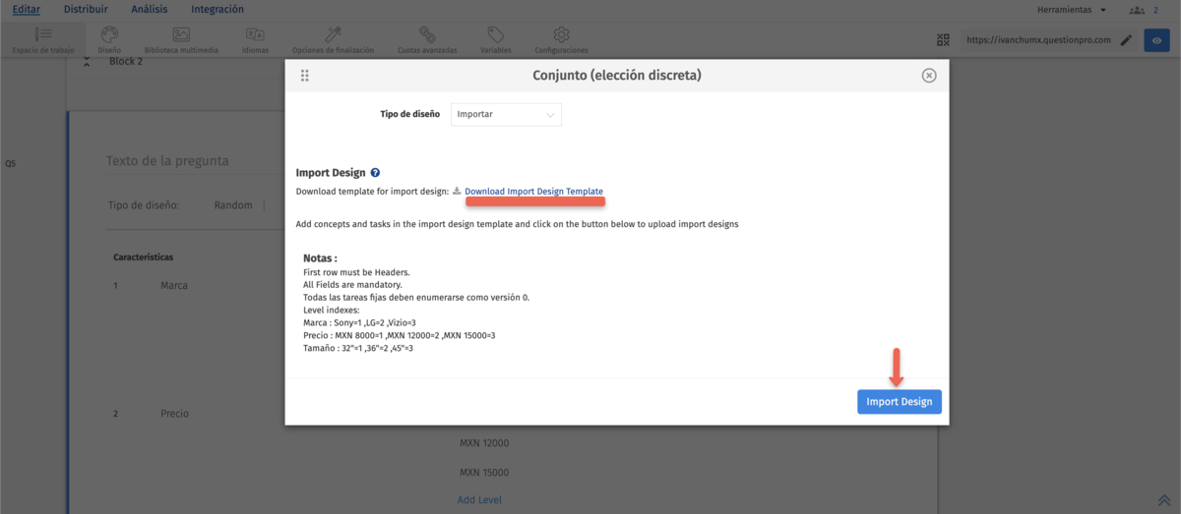Image resolution: width=1181 pixels, height=514 pixels.
Task: Open the Biblioteca multimedia icon
Action: (x=181, y=39)
